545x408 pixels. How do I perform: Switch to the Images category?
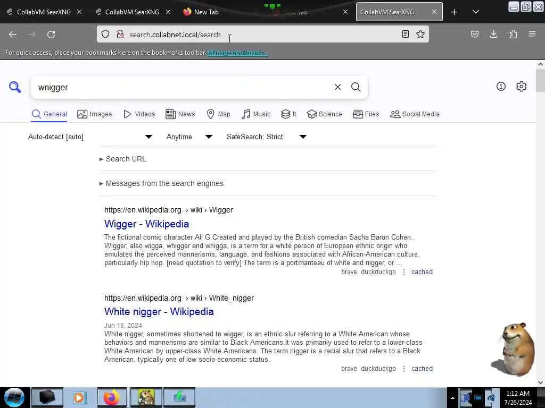[95, 114]
